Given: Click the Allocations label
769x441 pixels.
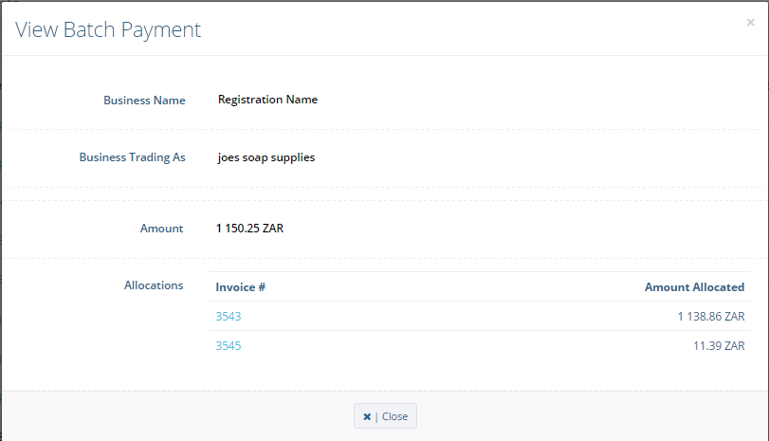Looking at the screenshot, I should point(154,285).
